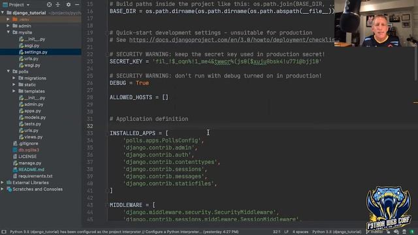The image size is (418, 235).
Task: Click the locate/scroll-from-source target icon
Action: (x=49, y=5)
